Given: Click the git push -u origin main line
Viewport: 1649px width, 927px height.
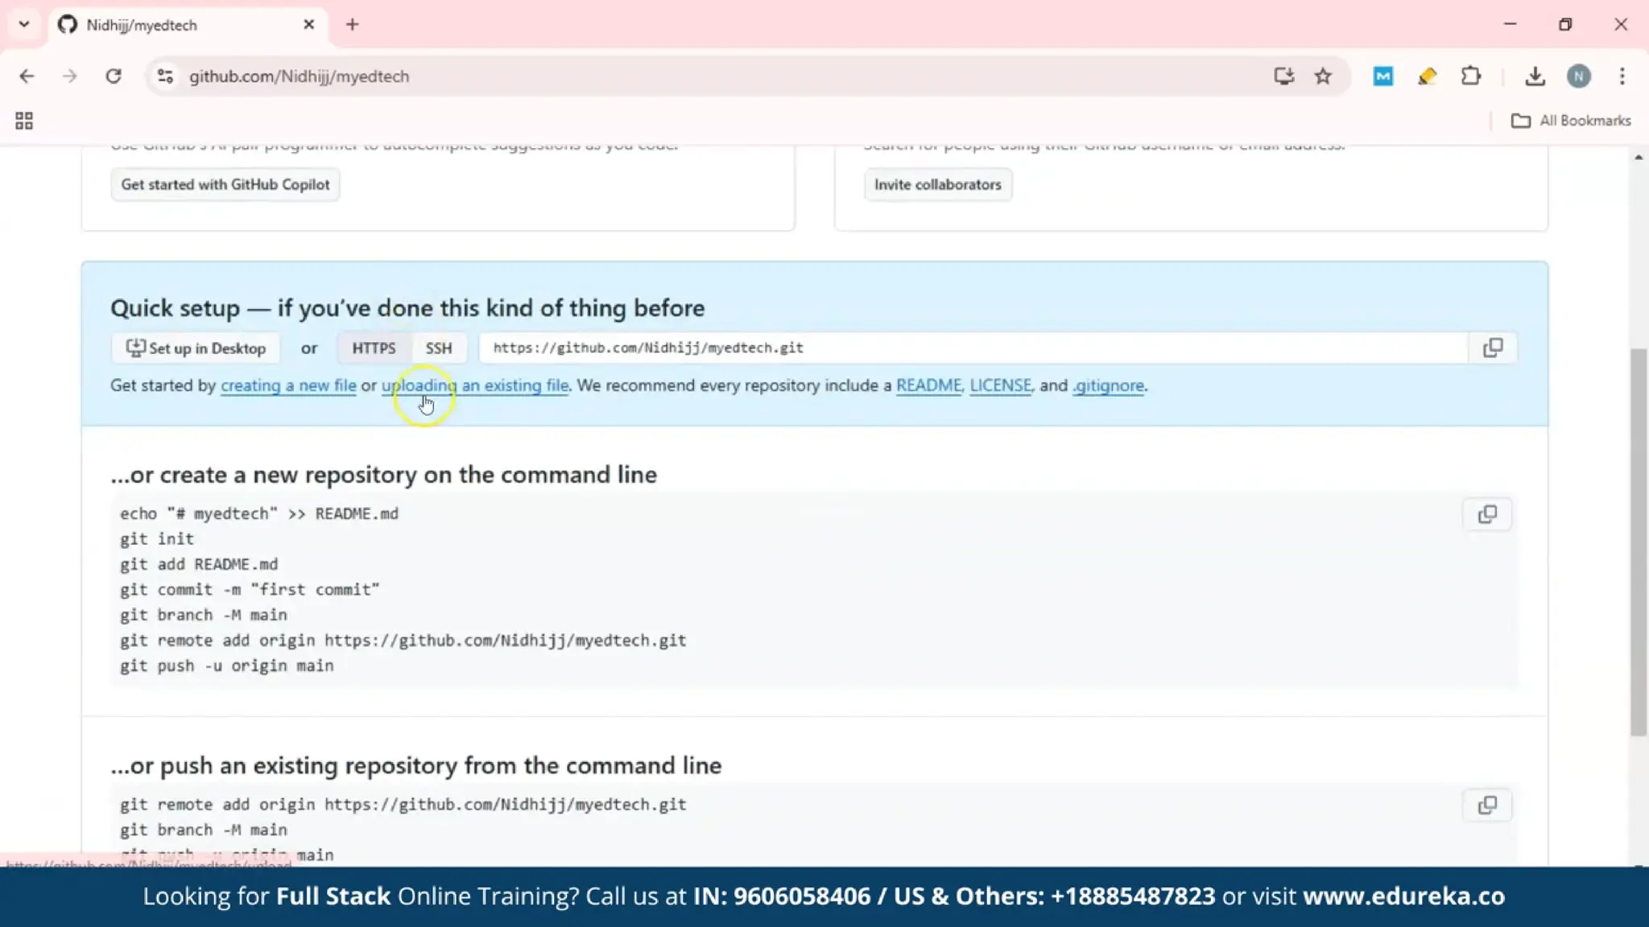Looking at the screenshot, I should pyautogui.click(x=227, y=665).
